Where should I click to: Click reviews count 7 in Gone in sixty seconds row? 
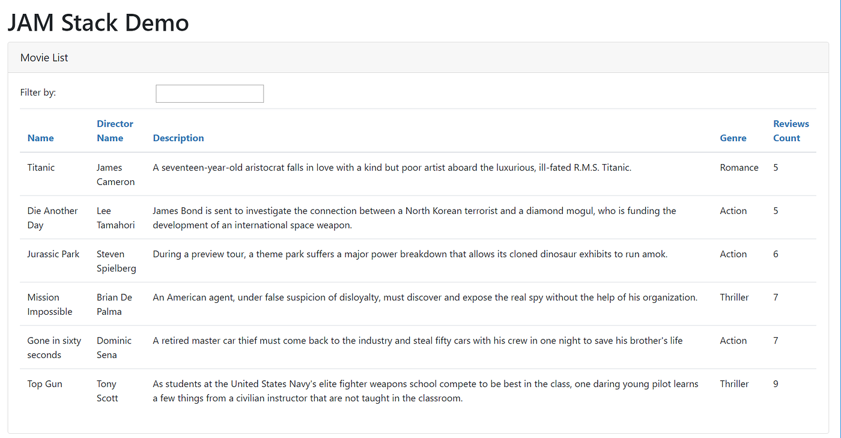coord(776,341)
